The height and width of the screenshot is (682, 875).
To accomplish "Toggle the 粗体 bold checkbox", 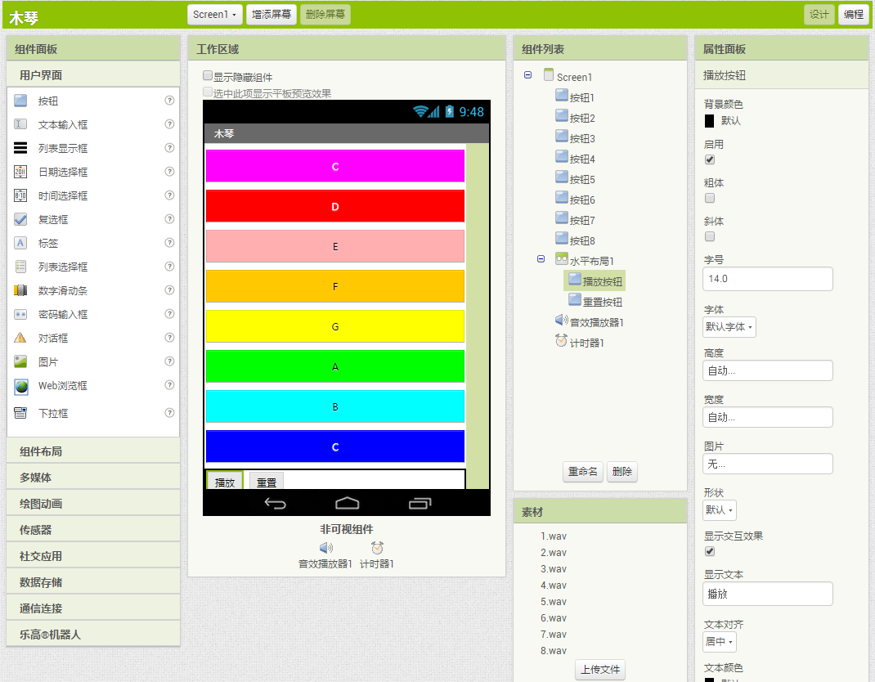I will coord(710,198).
